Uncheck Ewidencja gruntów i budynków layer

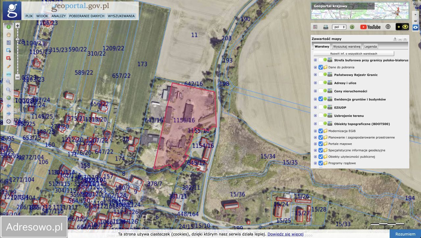point(321,99)
